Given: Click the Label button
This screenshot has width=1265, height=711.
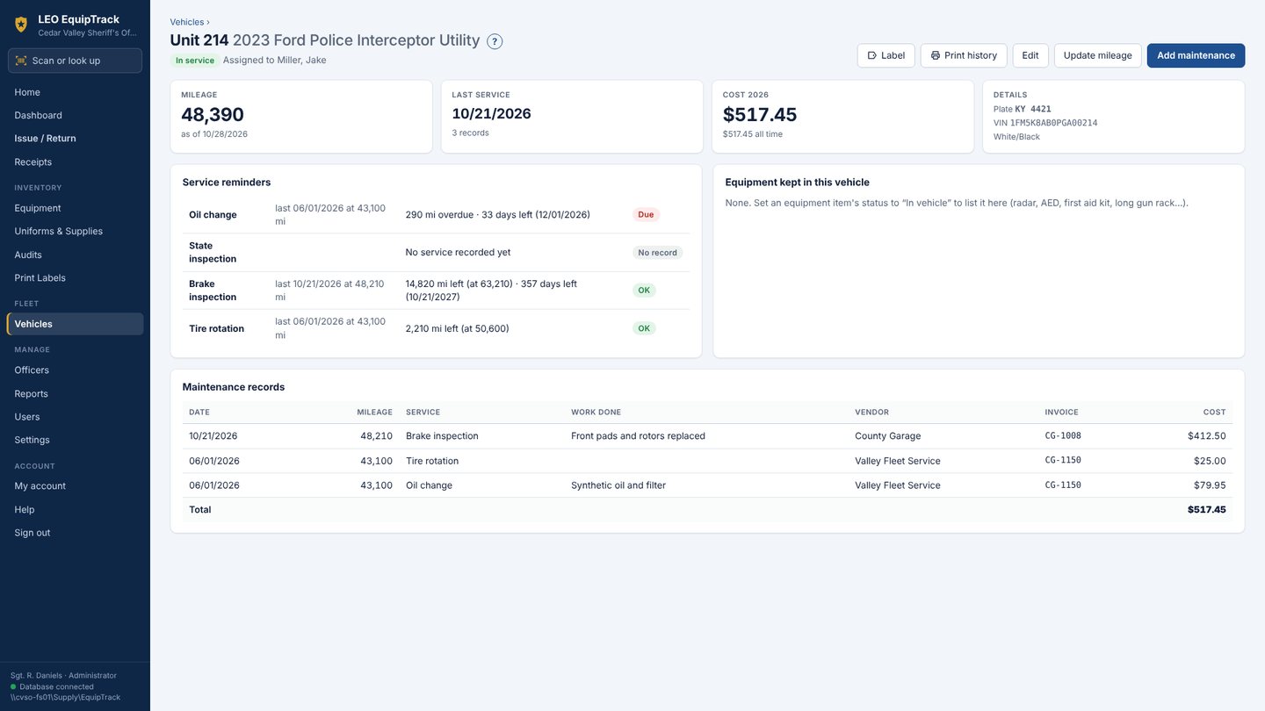Looking at the screenshot, I should [886, 55].
